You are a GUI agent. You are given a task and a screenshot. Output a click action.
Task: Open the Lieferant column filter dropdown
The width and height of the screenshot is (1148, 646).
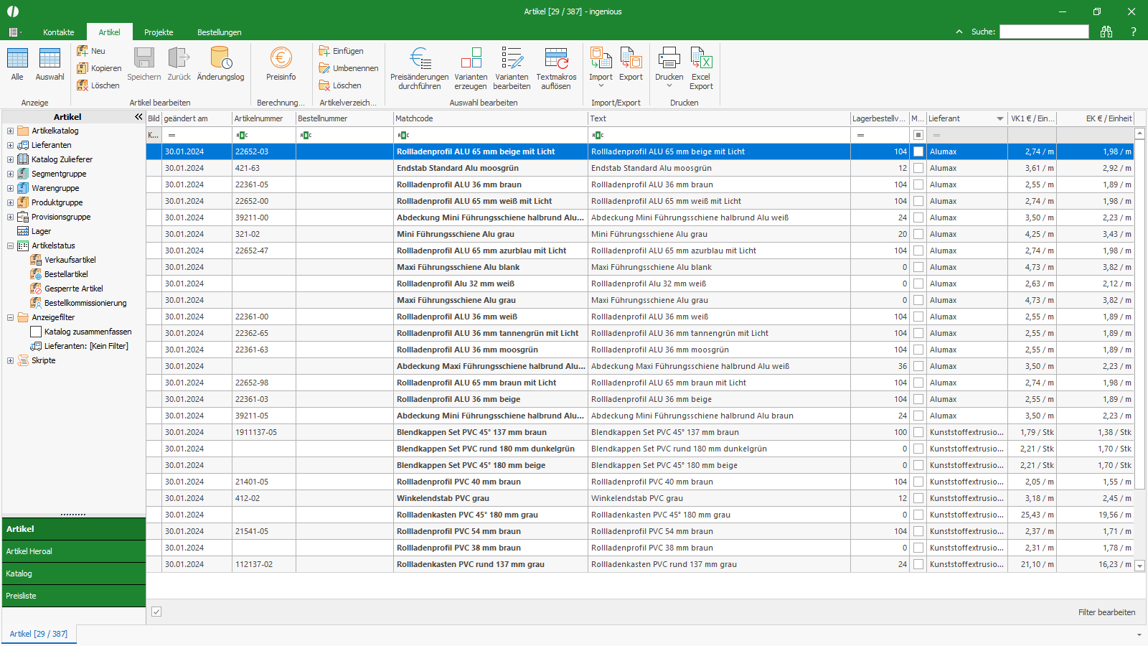(999, 118)
